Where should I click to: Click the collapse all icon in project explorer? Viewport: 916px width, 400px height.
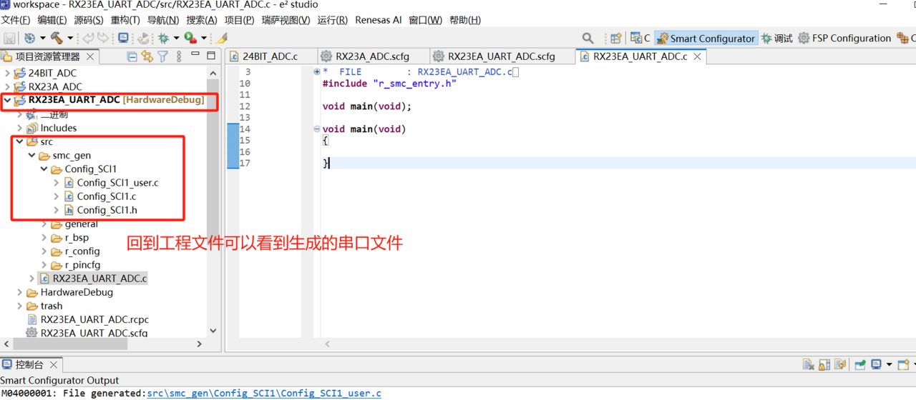coord(132,56)
